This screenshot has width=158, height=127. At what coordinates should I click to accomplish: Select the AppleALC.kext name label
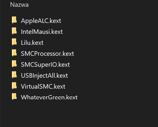click(41, 21)
